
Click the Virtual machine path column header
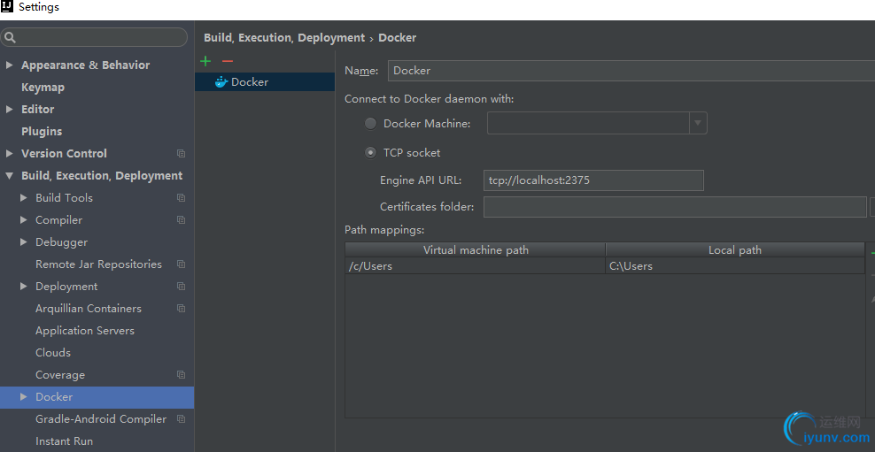476,250
